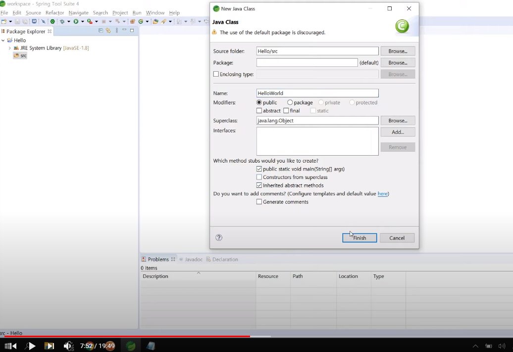Open the Navigate menu

tap(79, 12)
